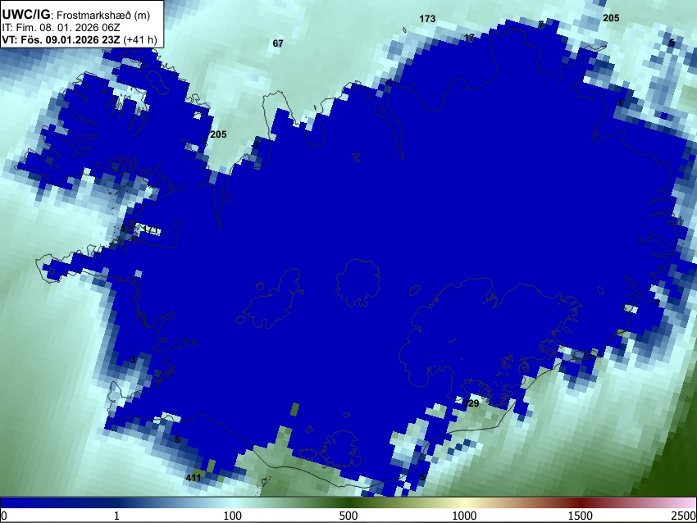
Task: Click the legend label '2500'
Action: pyautogui.click(x=684, y=516)
